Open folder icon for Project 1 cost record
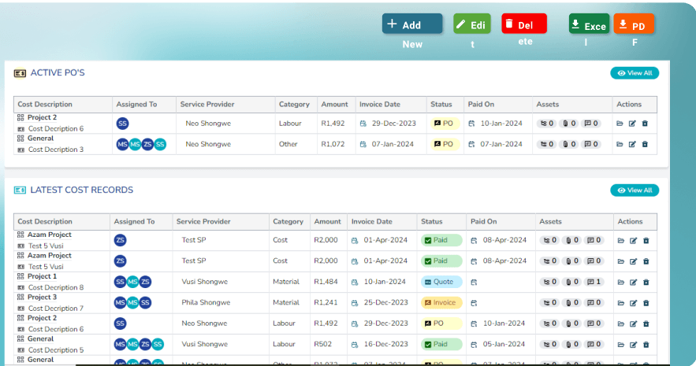The height and width of the screenshot is (366, 696). [620, 283]
